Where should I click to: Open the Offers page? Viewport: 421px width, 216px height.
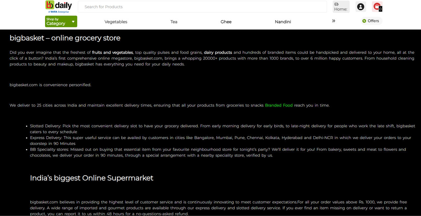coord(371,21)
